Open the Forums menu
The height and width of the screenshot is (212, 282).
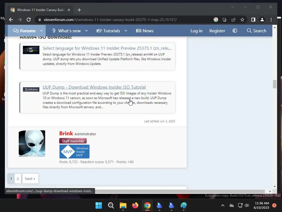pos(25,31)
